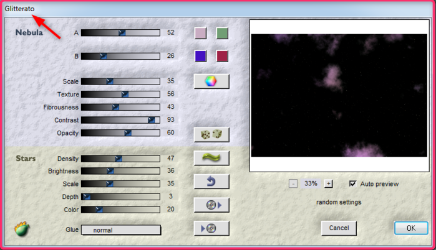Image resolution: width=436 pixels, height=250 pixels.
Task: Click the Stars Density slider handle
Action: coord(119,159)
